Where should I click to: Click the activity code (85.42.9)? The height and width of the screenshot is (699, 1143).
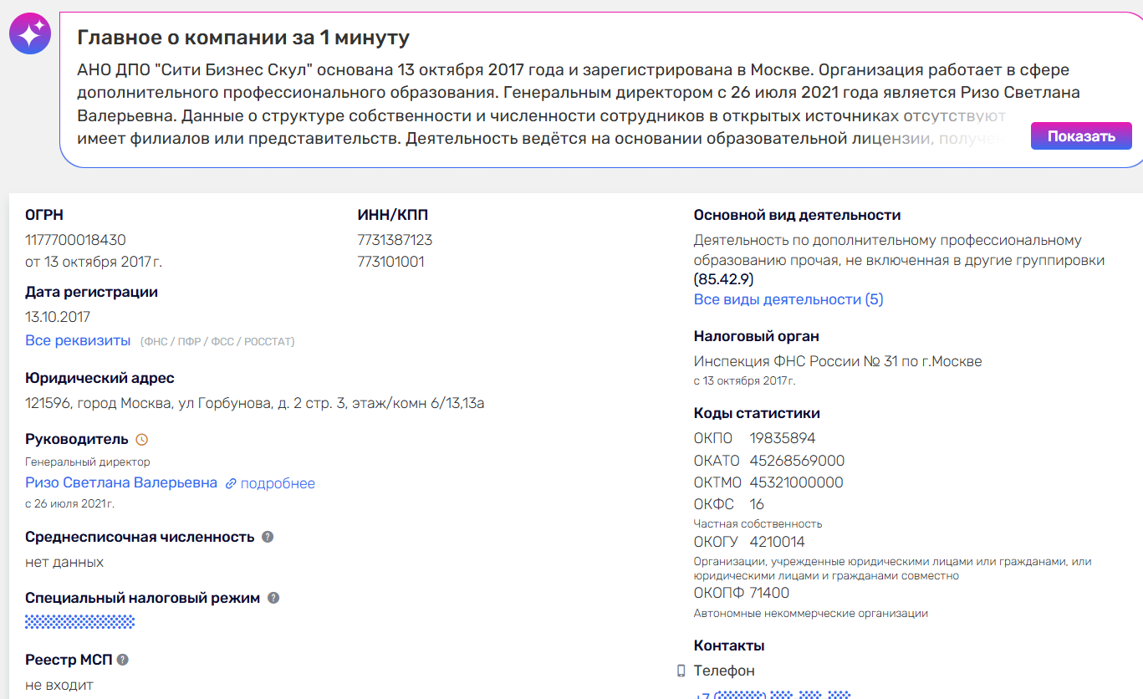[x=724, y=278]
